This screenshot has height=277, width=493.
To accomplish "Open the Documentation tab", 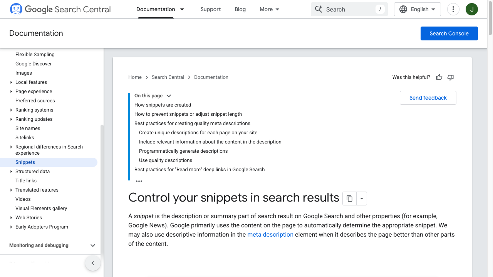I will (156, 9).
